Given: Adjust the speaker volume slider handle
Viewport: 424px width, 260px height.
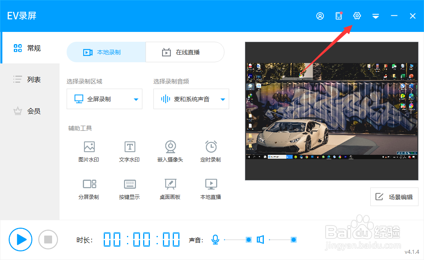Looking at the screenshot, I should tap(294, 240).
